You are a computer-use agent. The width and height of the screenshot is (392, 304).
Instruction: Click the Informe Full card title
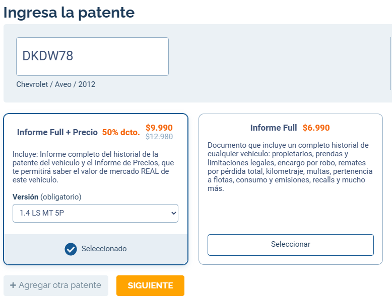point(274,128)
